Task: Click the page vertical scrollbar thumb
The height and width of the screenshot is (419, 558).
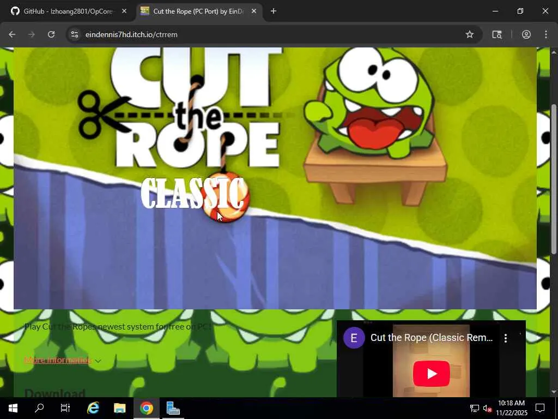Action: click(554, 179)
